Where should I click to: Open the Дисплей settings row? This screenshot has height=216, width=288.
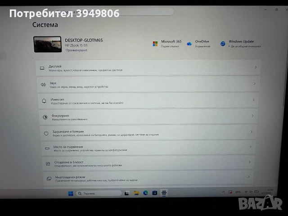(x=148, y=67)
